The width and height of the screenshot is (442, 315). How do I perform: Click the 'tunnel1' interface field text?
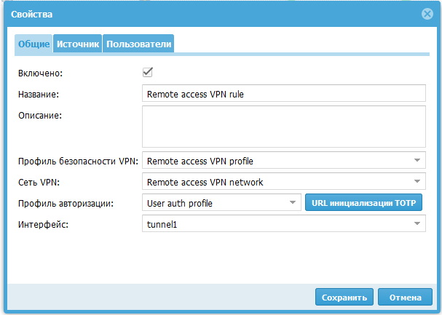162,224
